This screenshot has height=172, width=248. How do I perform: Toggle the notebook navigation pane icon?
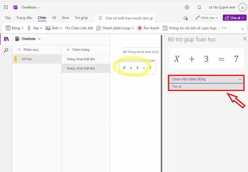click(6, 39)
